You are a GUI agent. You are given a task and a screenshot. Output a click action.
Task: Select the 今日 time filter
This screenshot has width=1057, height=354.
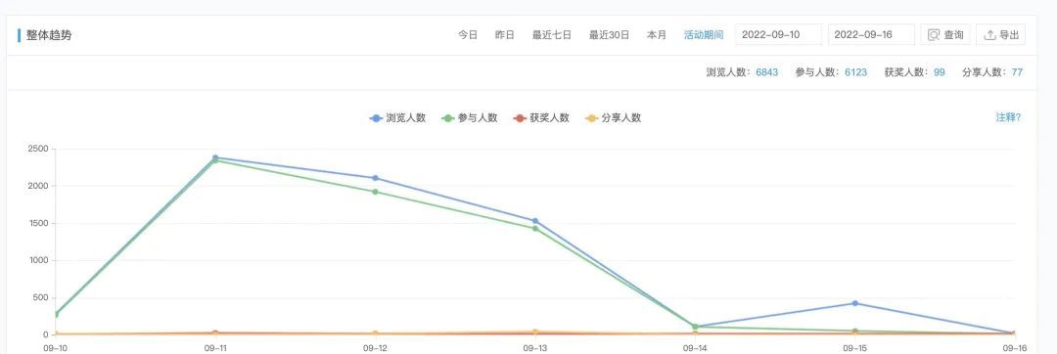[x=468, y=35]
